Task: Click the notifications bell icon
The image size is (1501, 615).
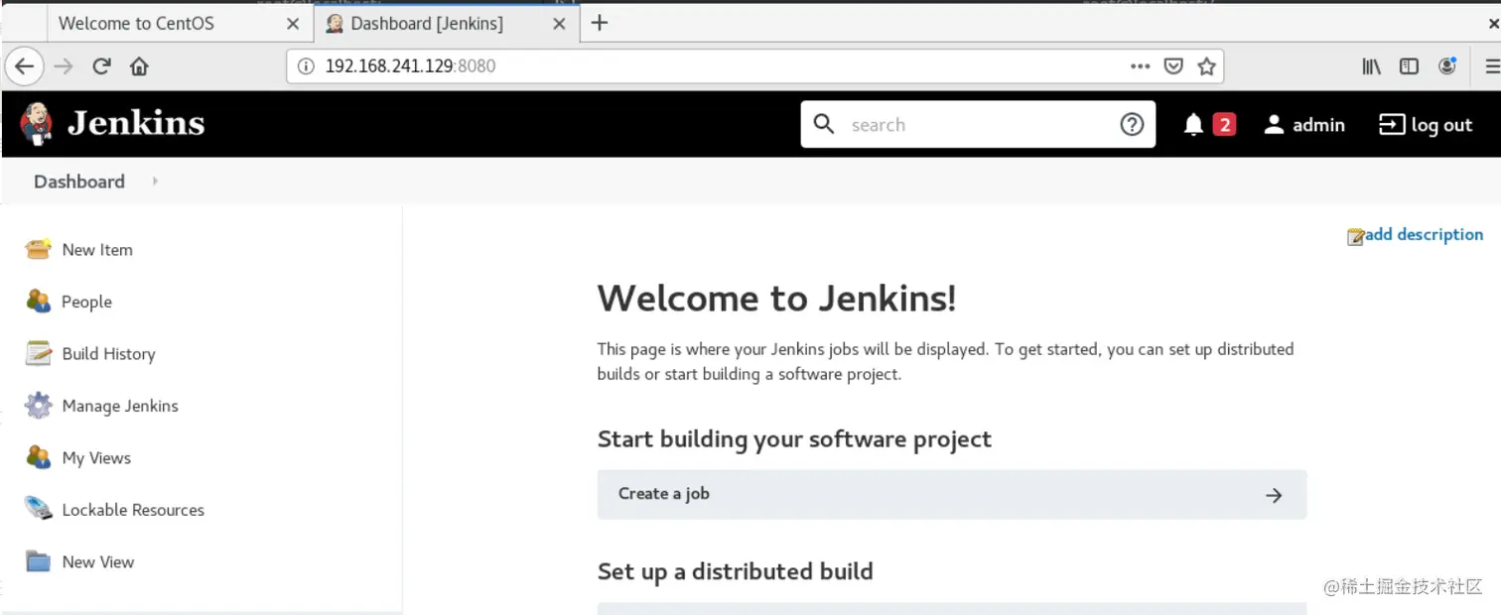Action: pos(1193,125)
